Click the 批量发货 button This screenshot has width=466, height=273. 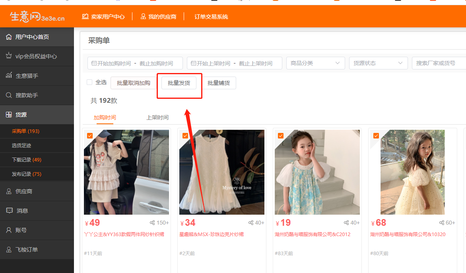click(x=179, y=83)
